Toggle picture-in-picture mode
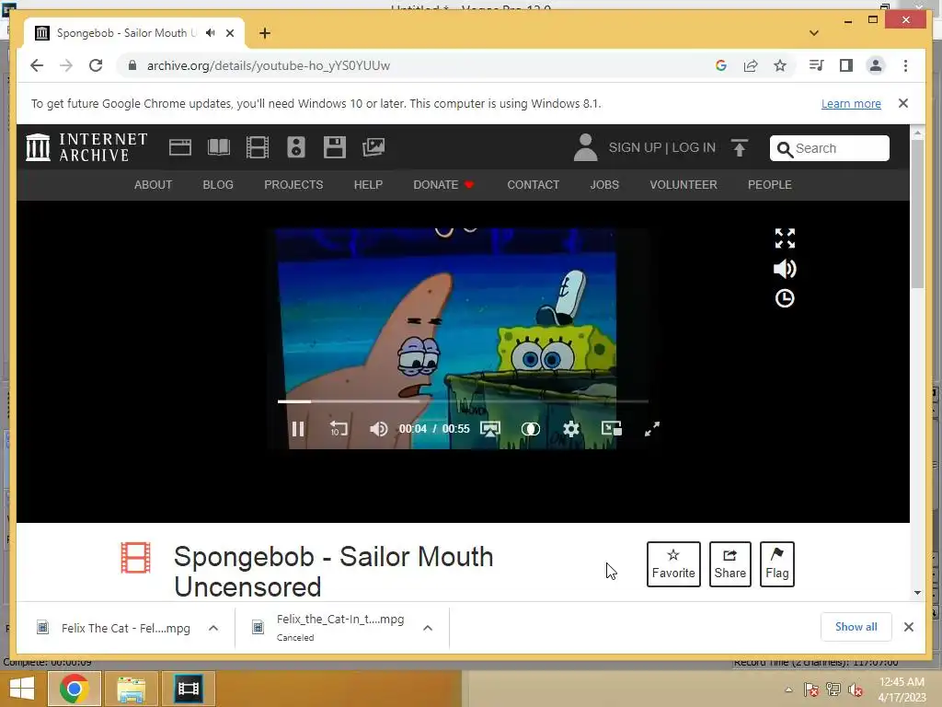The width and height of the screenshot is (942, 707). [612, 429]
